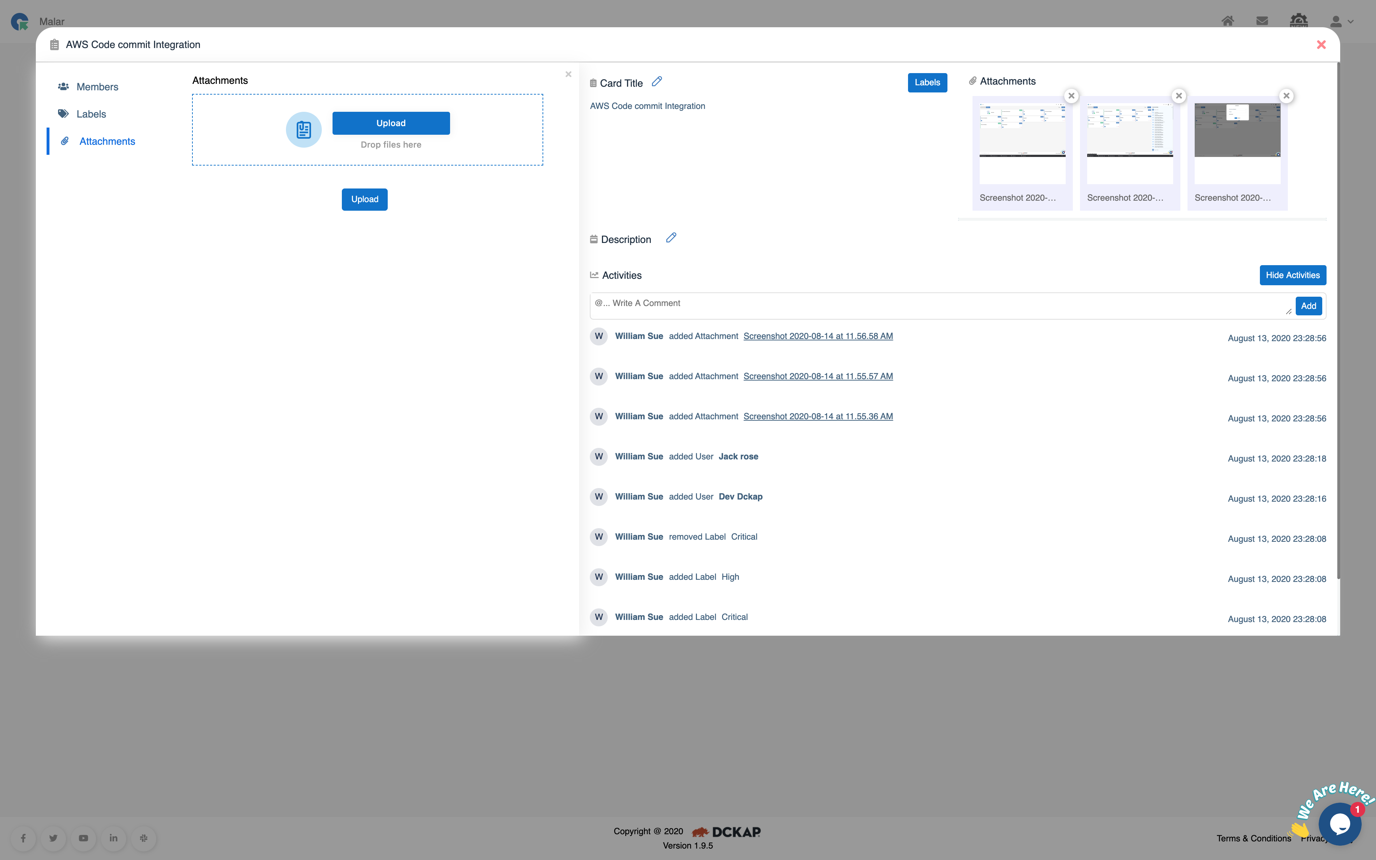
Task: Click the document upload circle icon
Action: (304, 130)
